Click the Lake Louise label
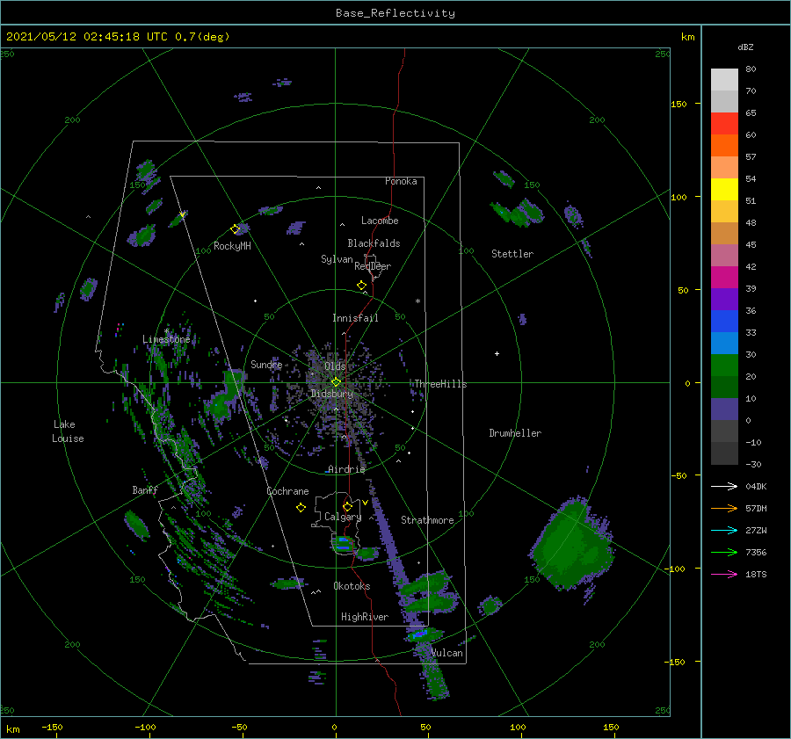This screenshot has width=791, height=739. point(68,431)
